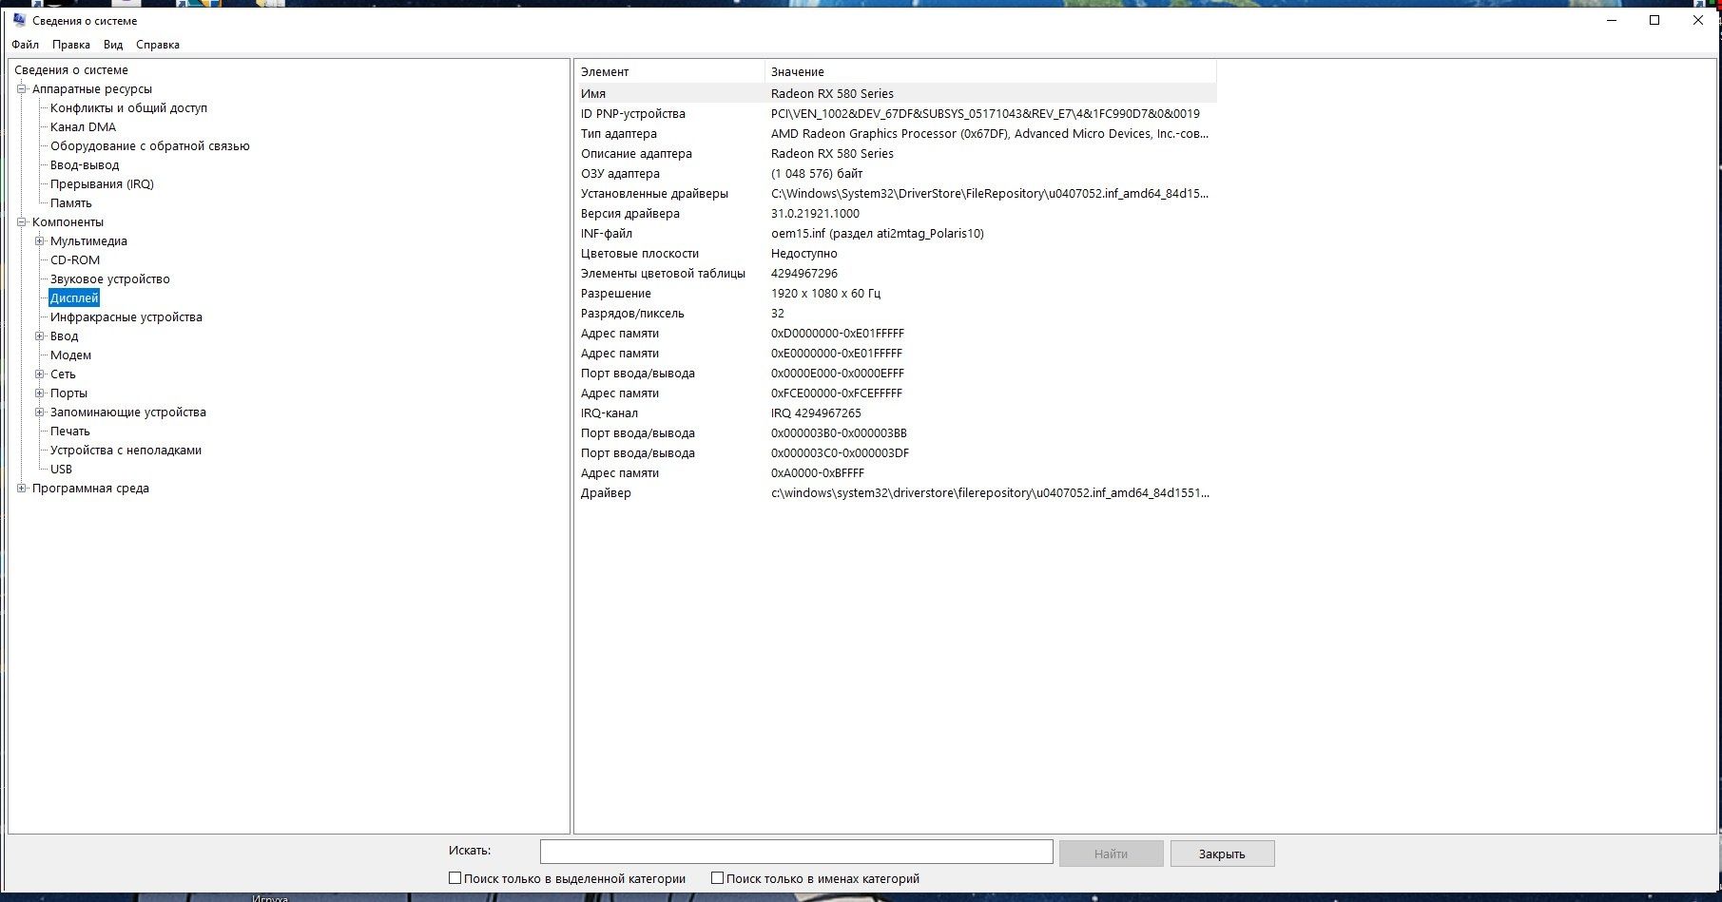The height and width of the screenshot is (902, 1722).
Task: Select Устройства с неполадками tree item
Action: click(126, 450)
